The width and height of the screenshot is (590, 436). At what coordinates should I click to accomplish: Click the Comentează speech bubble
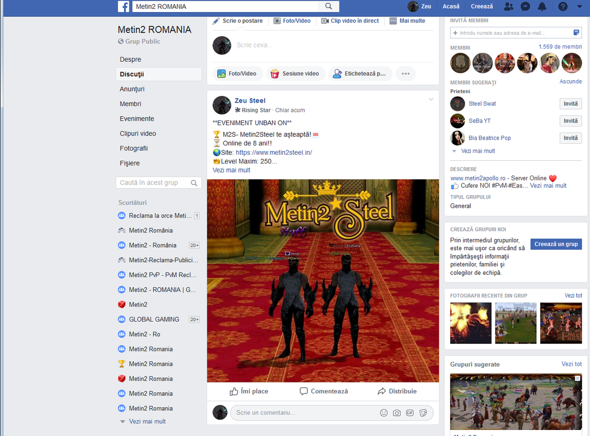coord(324,391)
